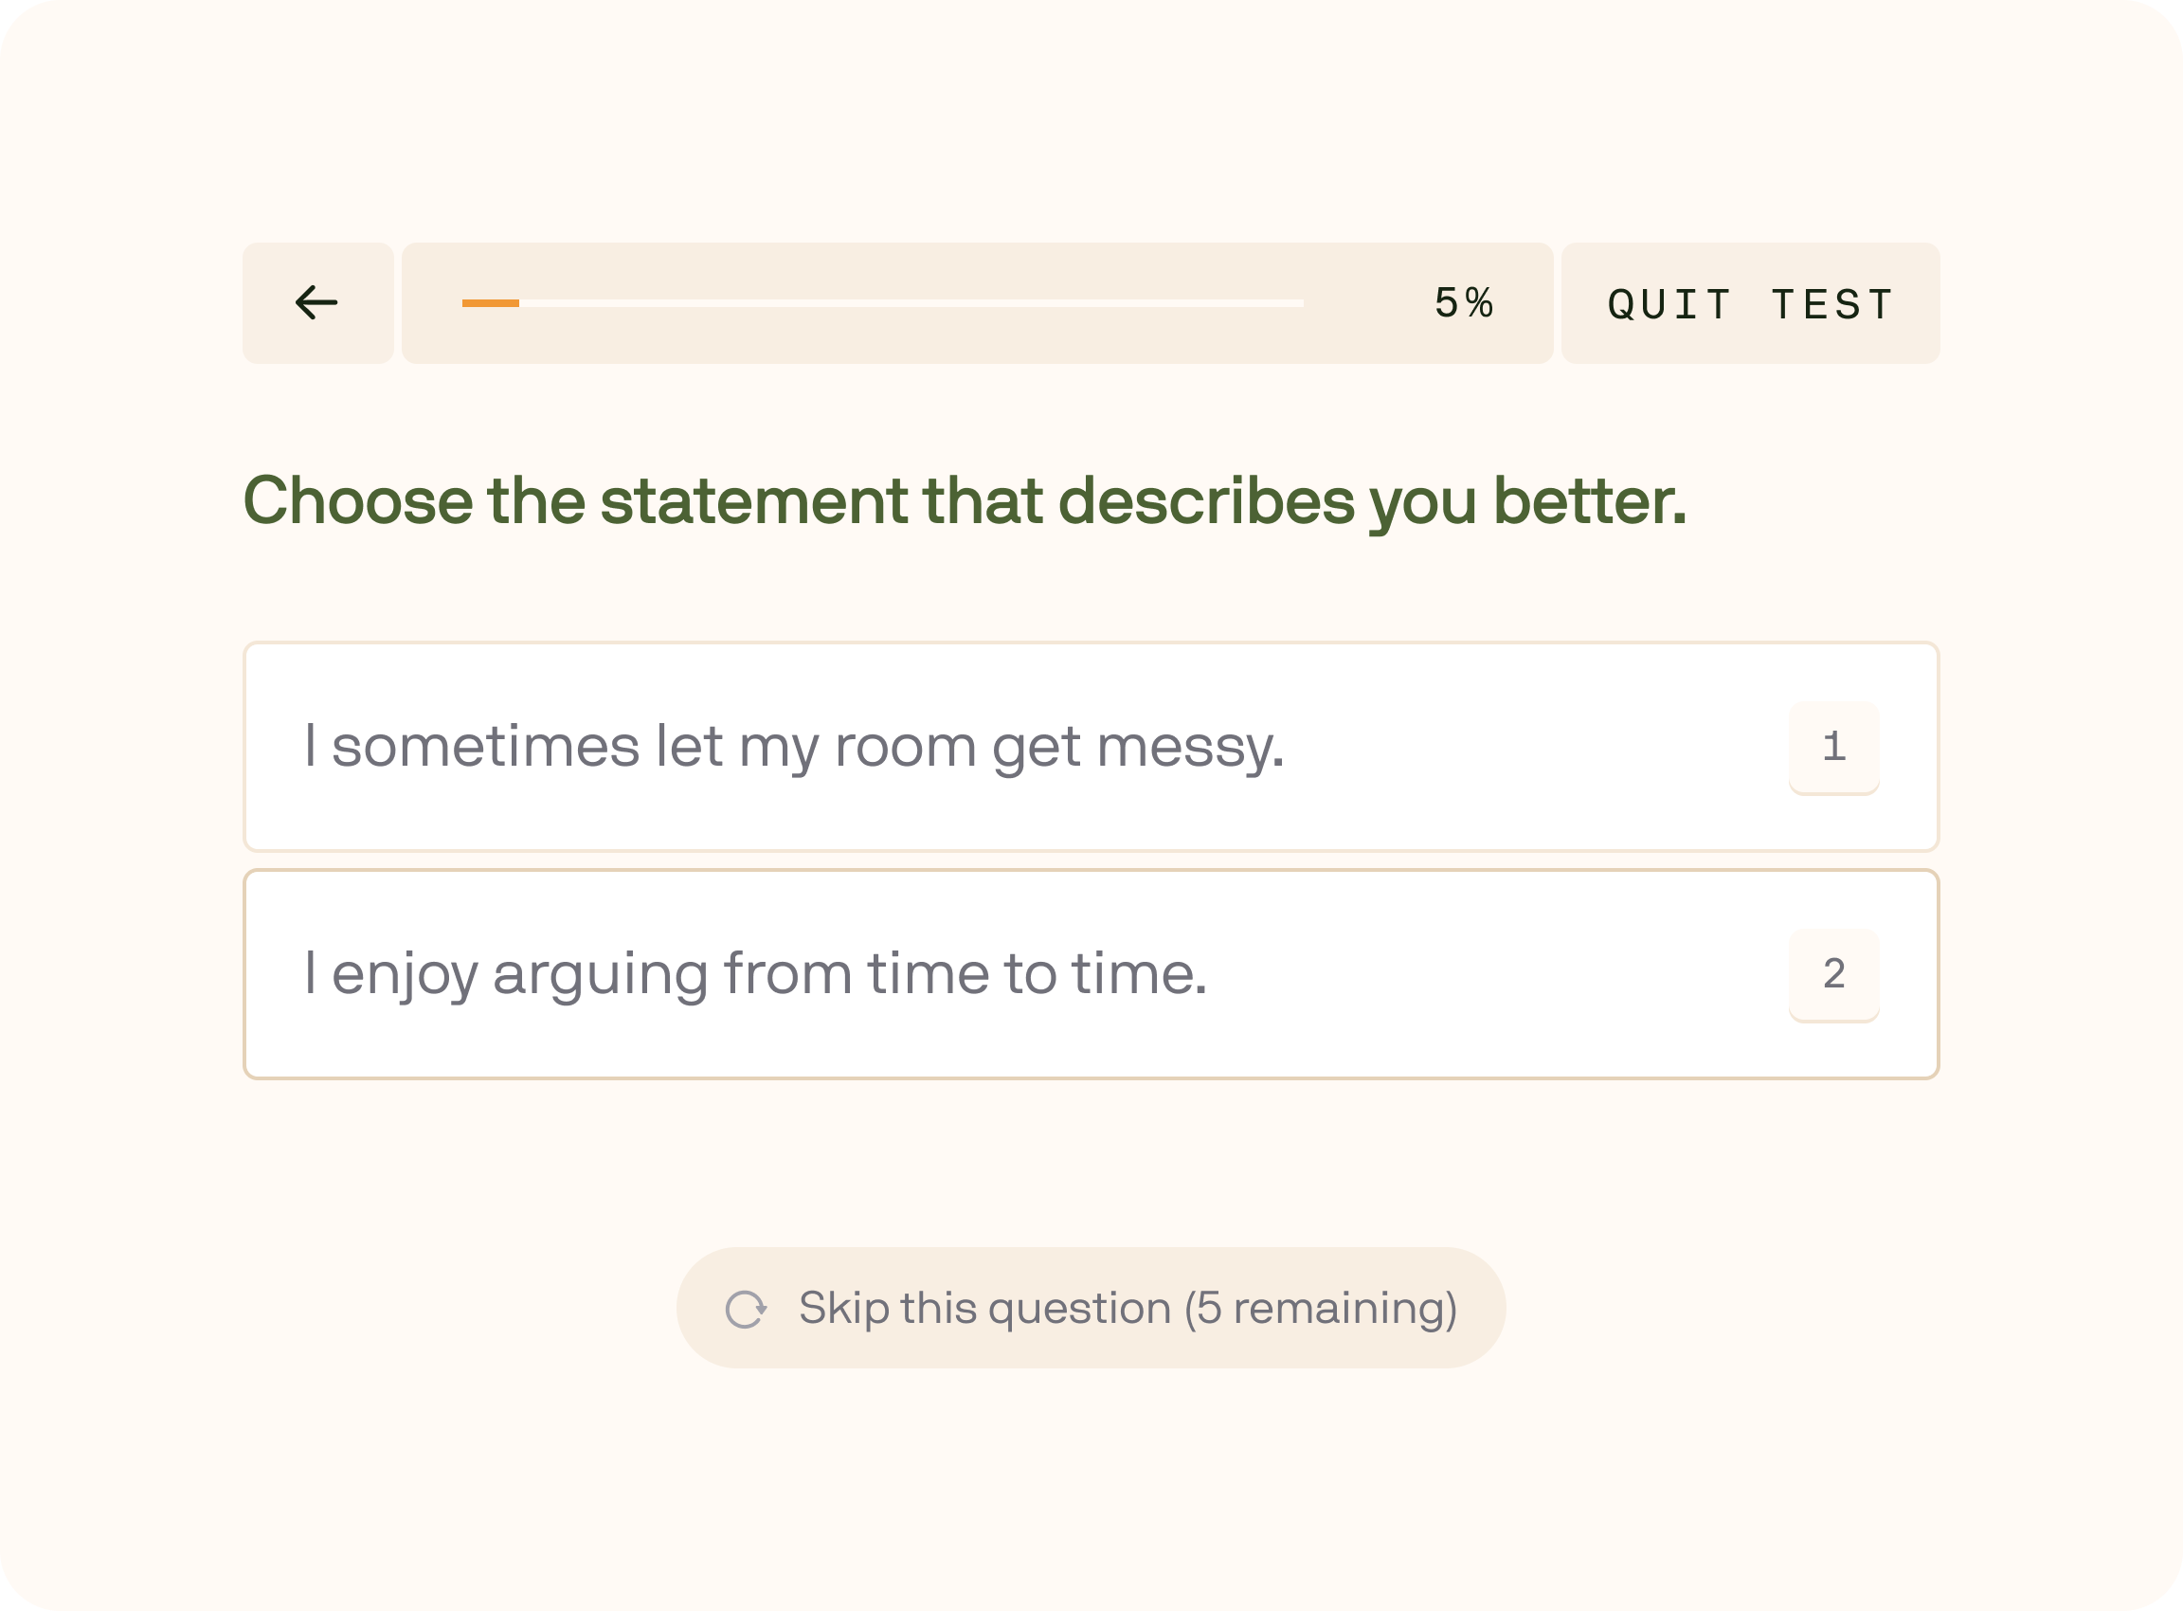Click the word "sometimes" in the first option
The width and height of the screenshot is (2183, 1611).
(x=485, y=747)
